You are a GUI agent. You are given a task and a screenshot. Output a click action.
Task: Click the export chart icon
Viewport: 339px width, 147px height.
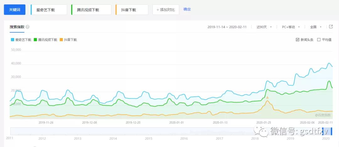pos(331,27)
